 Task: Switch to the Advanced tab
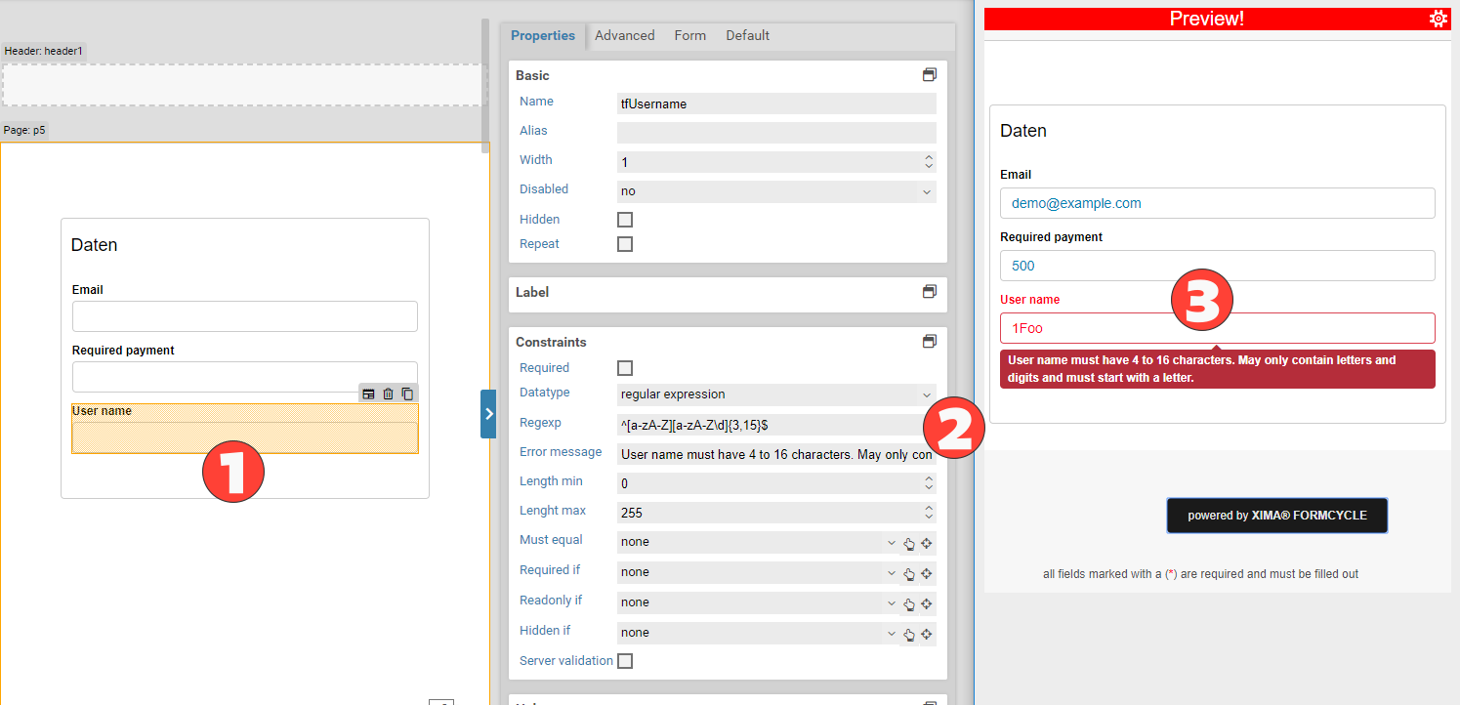pyautogui.click(x=624, y=35)
